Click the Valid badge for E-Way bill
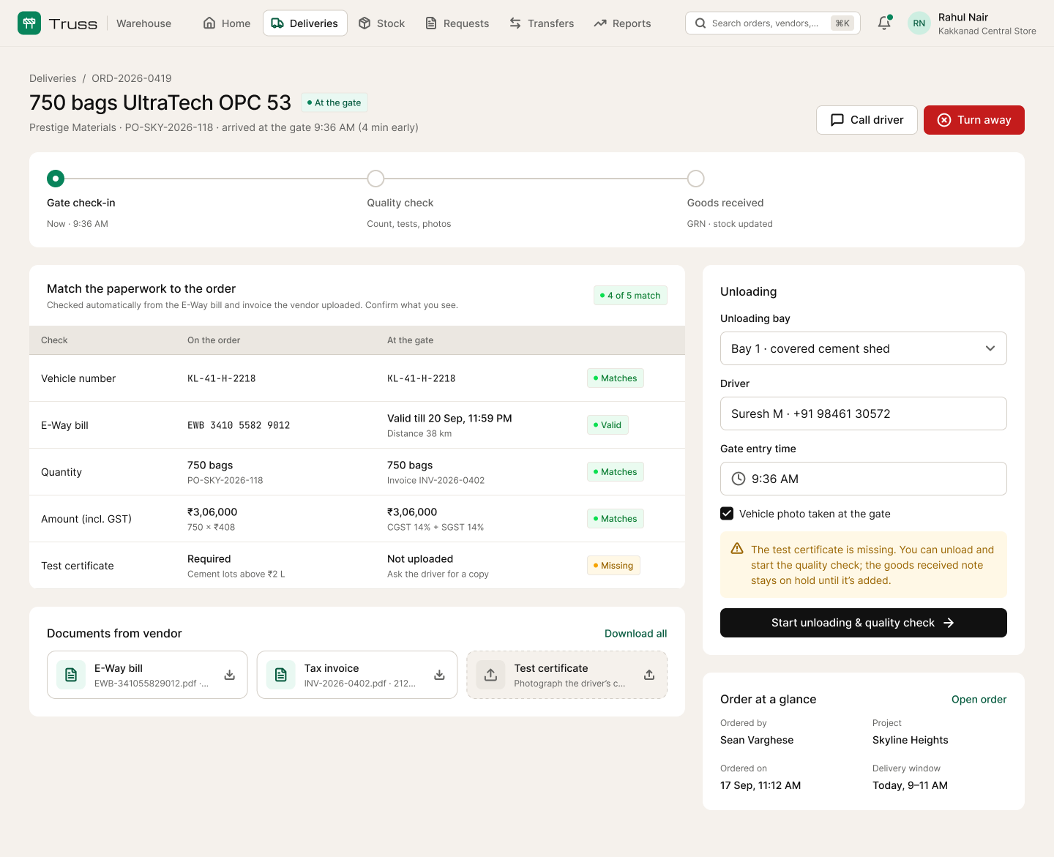 pyautogui.click(x=608, y=425)
